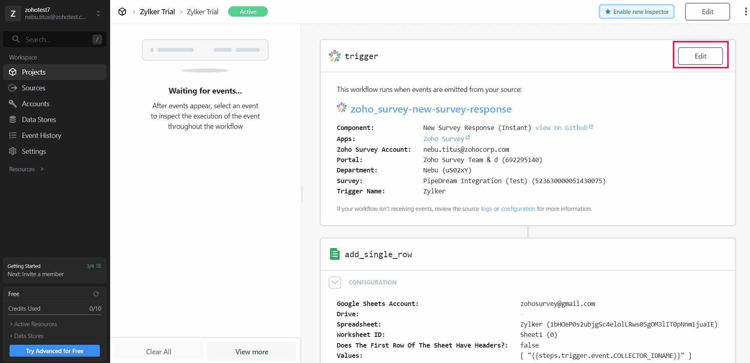750x363 pixels.
Task: Click the Getting Started checklist icon
Action: [99, 266]
